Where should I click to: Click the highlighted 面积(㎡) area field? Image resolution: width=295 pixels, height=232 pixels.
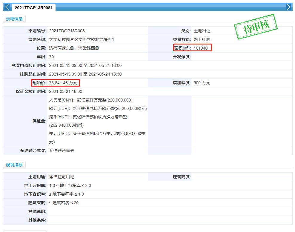(192, 48)
